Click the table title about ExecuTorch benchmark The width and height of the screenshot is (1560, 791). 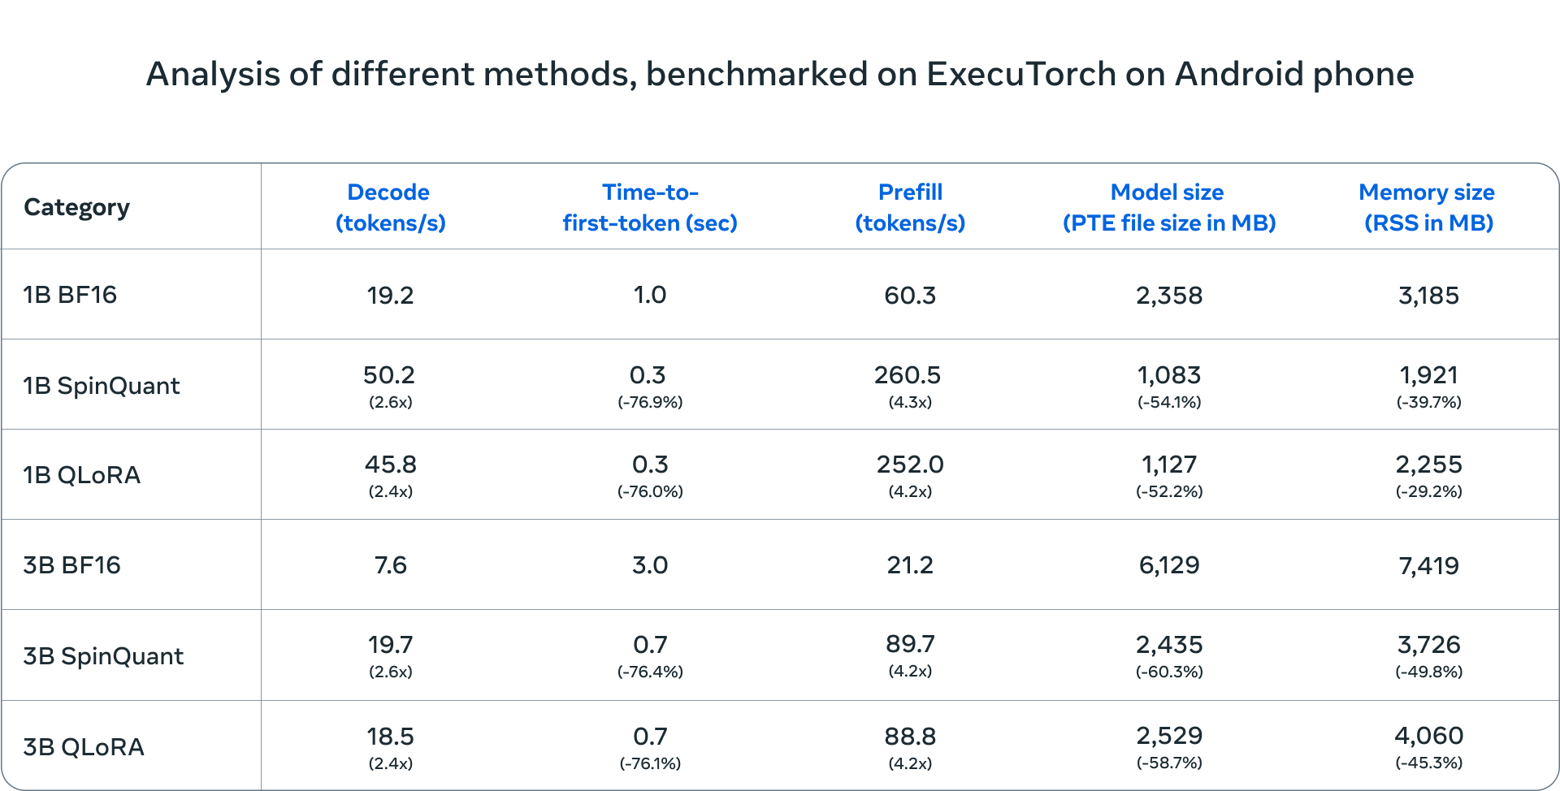(780, 74)
